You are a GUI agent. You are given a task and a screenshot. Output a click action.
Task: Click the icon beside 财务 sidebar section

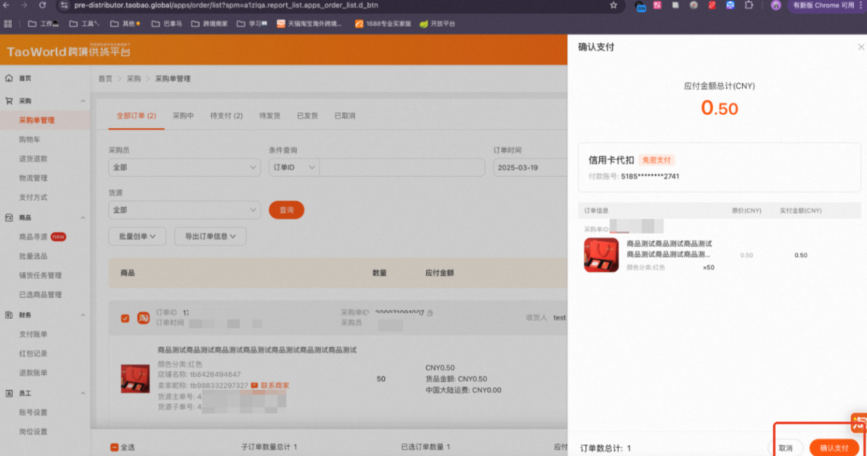(9, 315)
